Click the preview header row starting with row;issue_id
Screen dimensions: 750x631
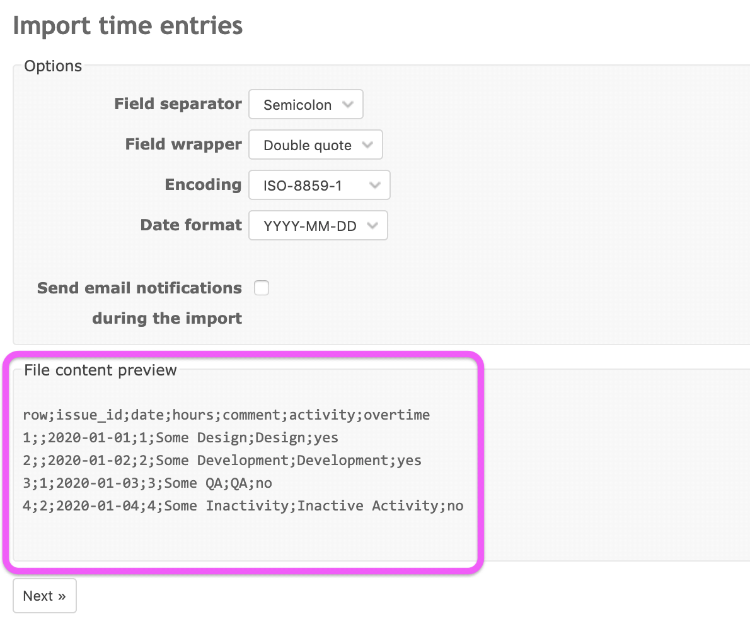coord(226,415)
